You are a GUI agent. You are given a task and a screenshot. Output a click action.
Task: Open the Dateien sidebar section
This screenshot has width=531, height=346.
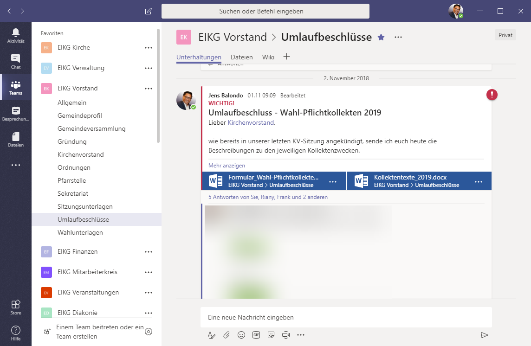16,140
